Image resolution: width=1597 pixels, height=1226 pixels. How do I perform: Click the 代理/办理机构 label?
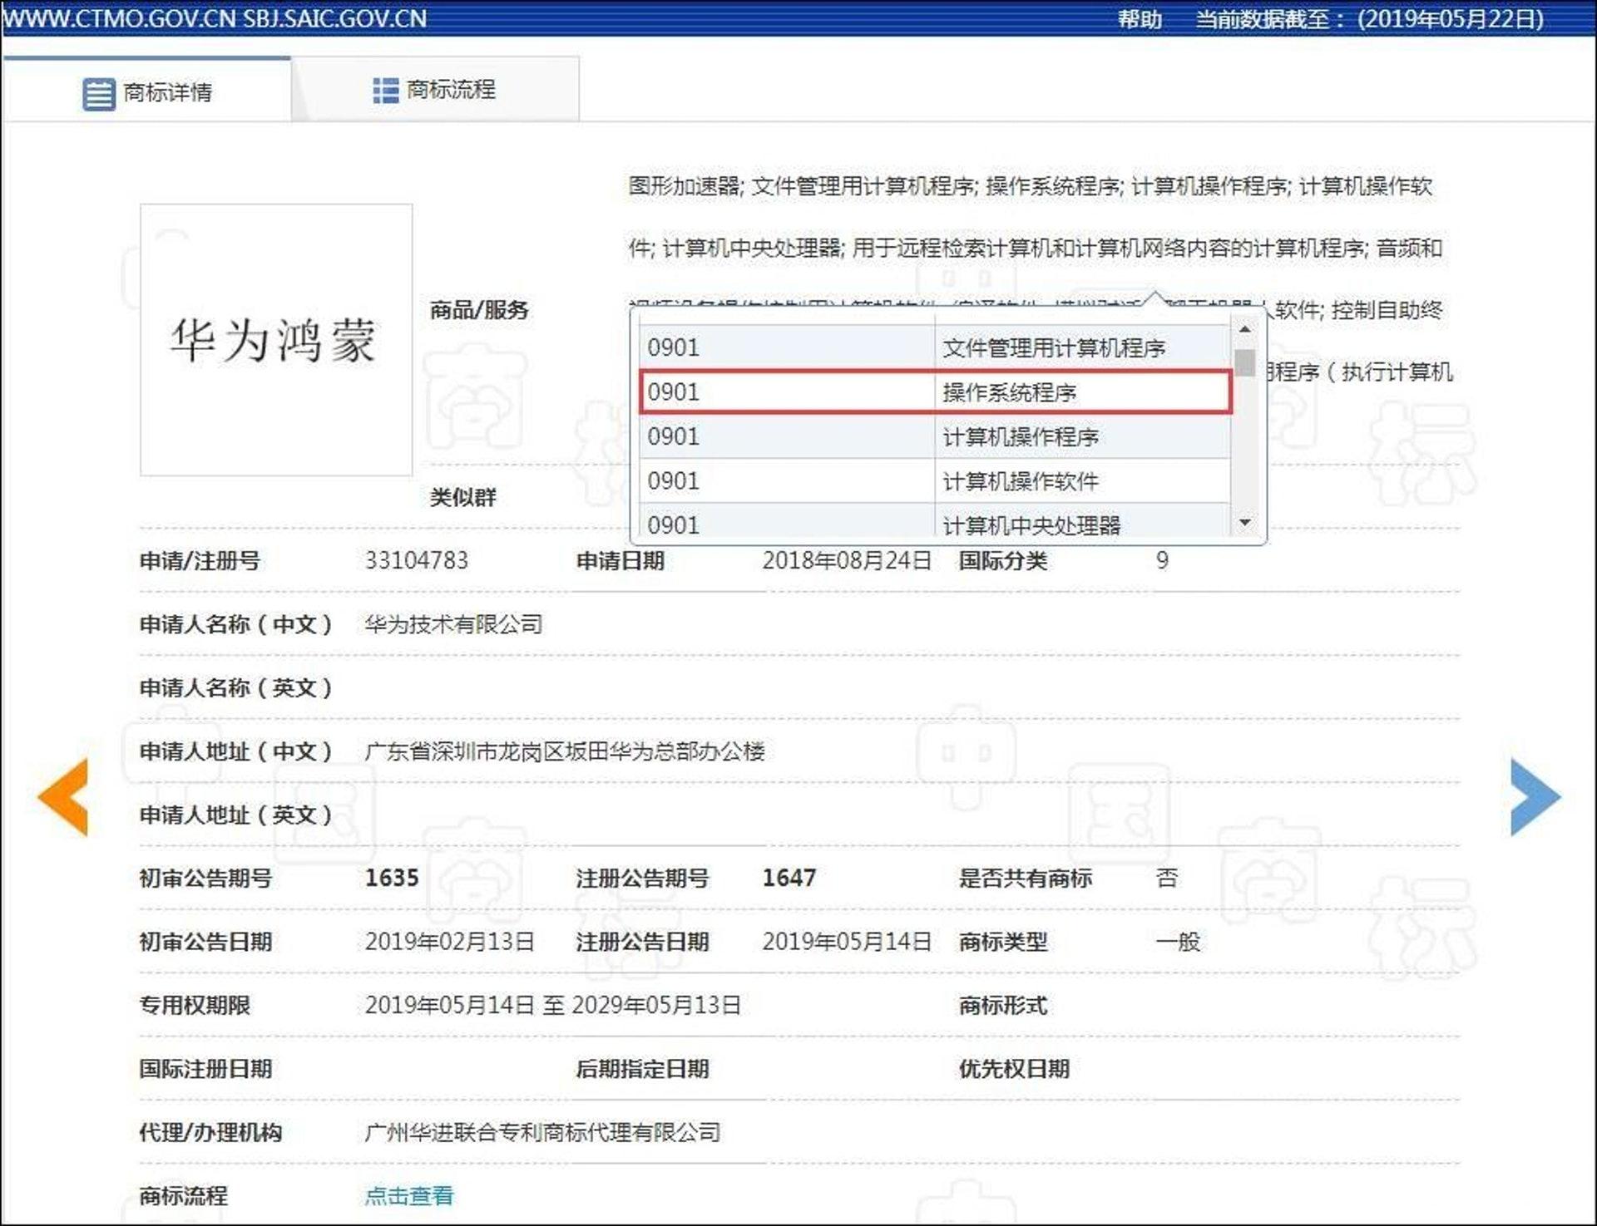pyautogui.click(x=210, y=1132)
